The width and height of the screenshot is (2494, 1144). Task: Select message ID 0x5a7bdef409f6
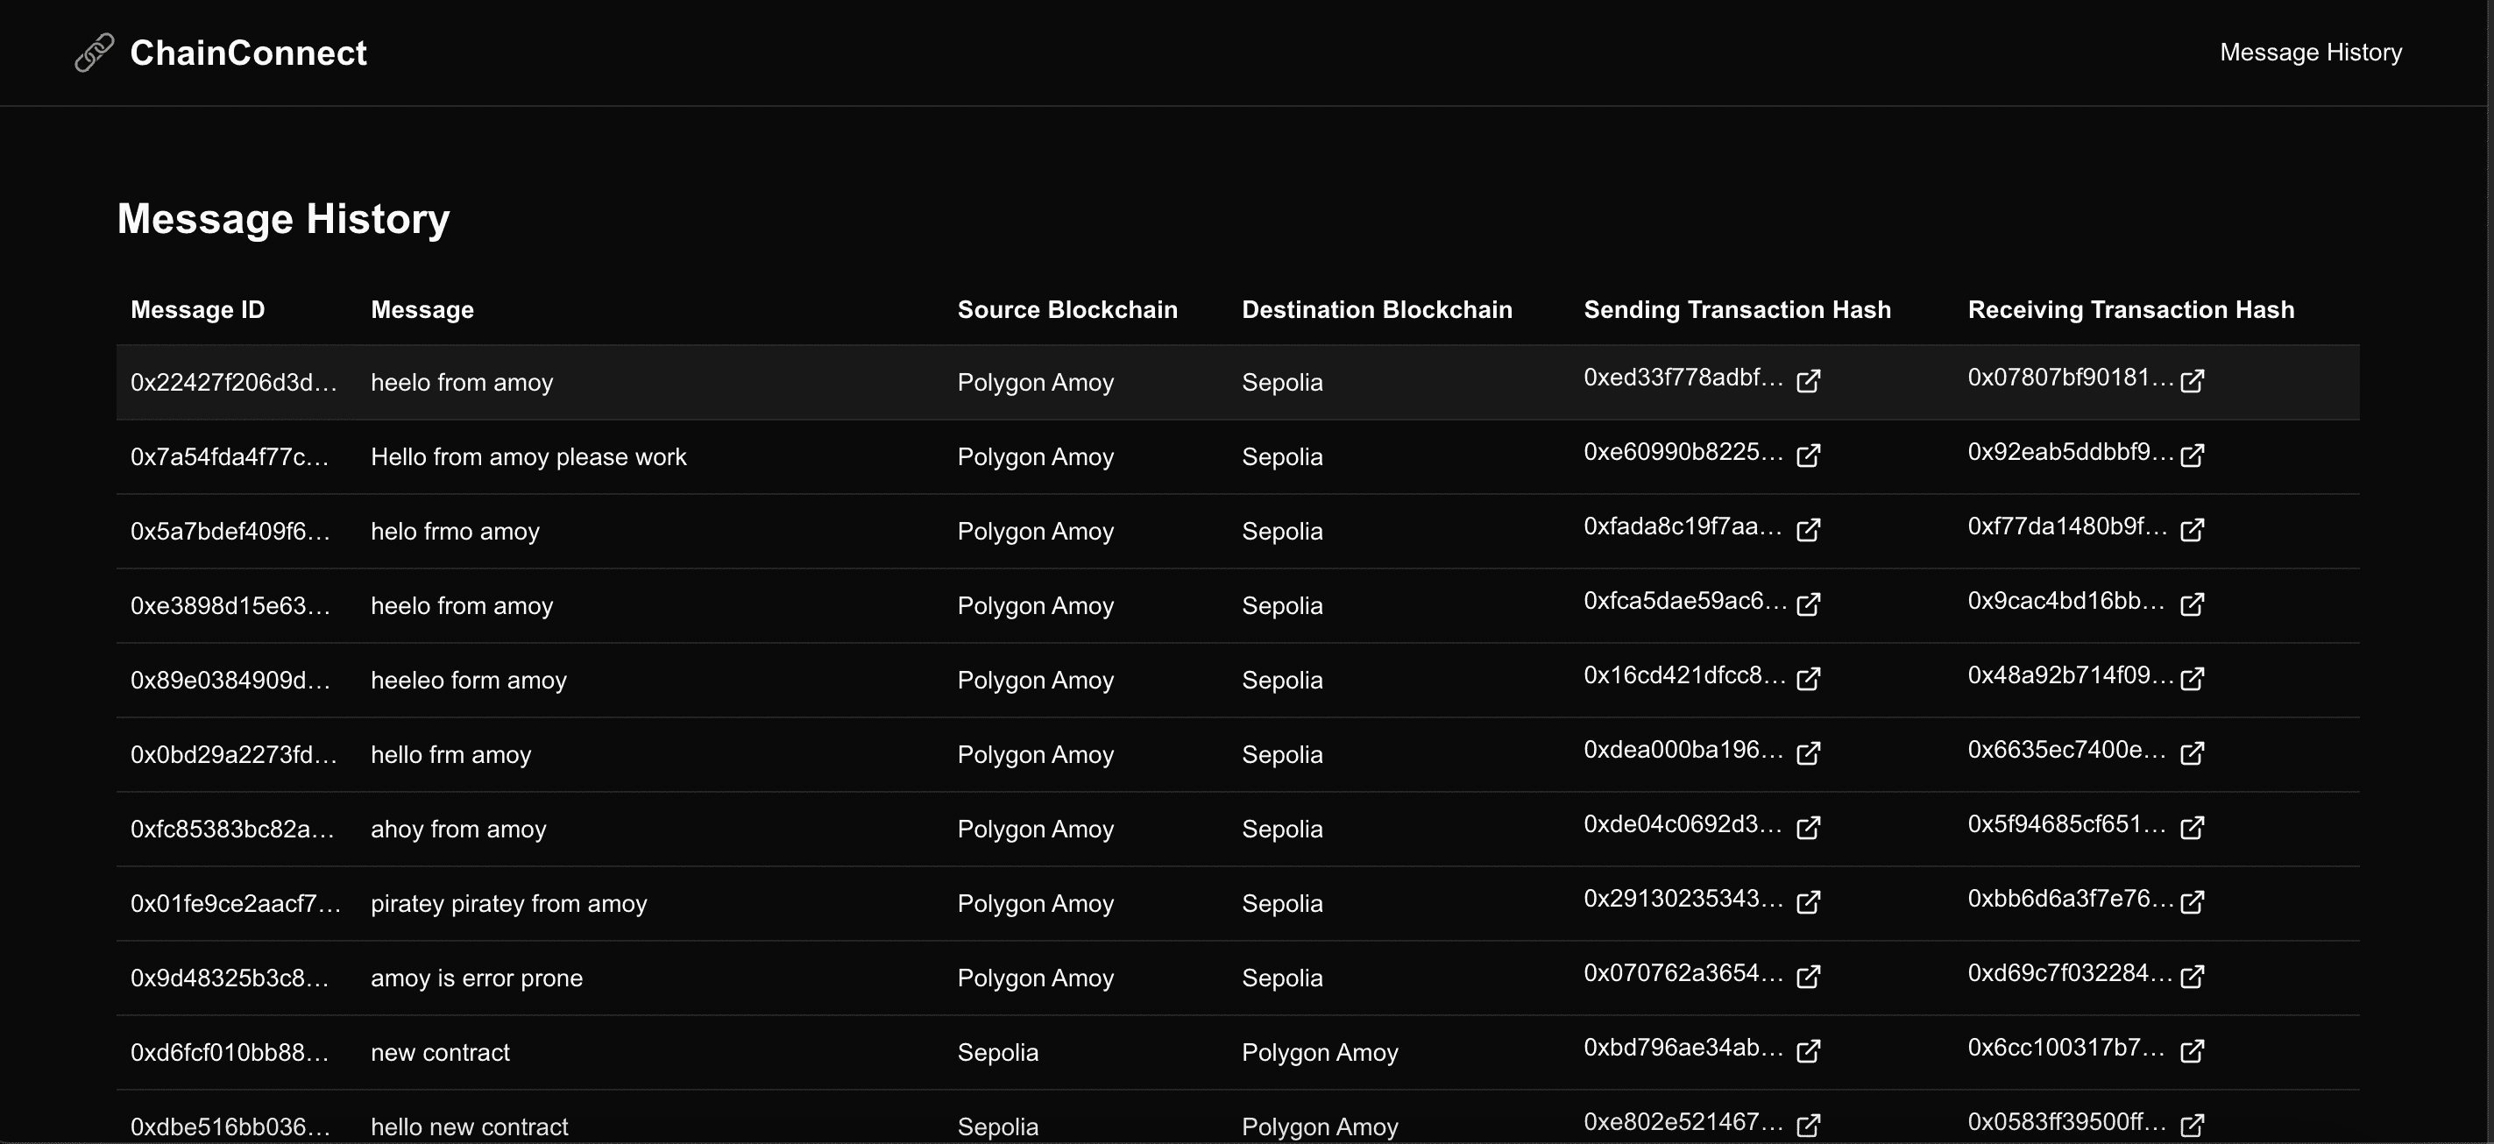(230, 532)
